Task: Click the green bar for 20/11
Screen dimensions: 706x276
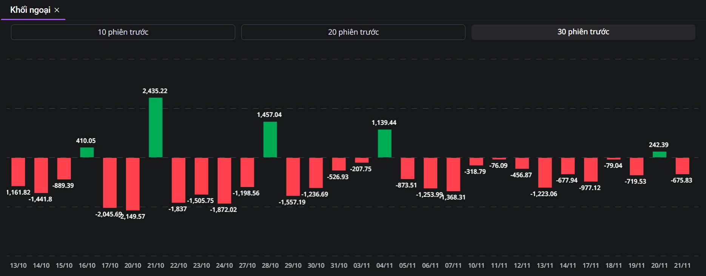Action: (x=659, y=155)
